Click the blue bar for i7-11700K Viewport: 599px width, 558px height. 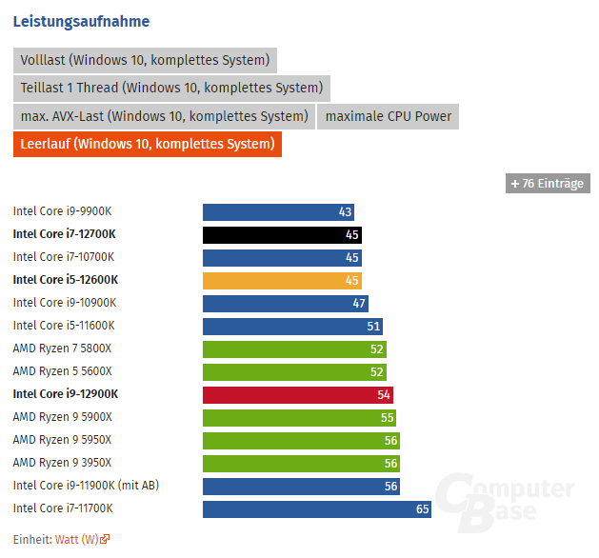[317, 509]
